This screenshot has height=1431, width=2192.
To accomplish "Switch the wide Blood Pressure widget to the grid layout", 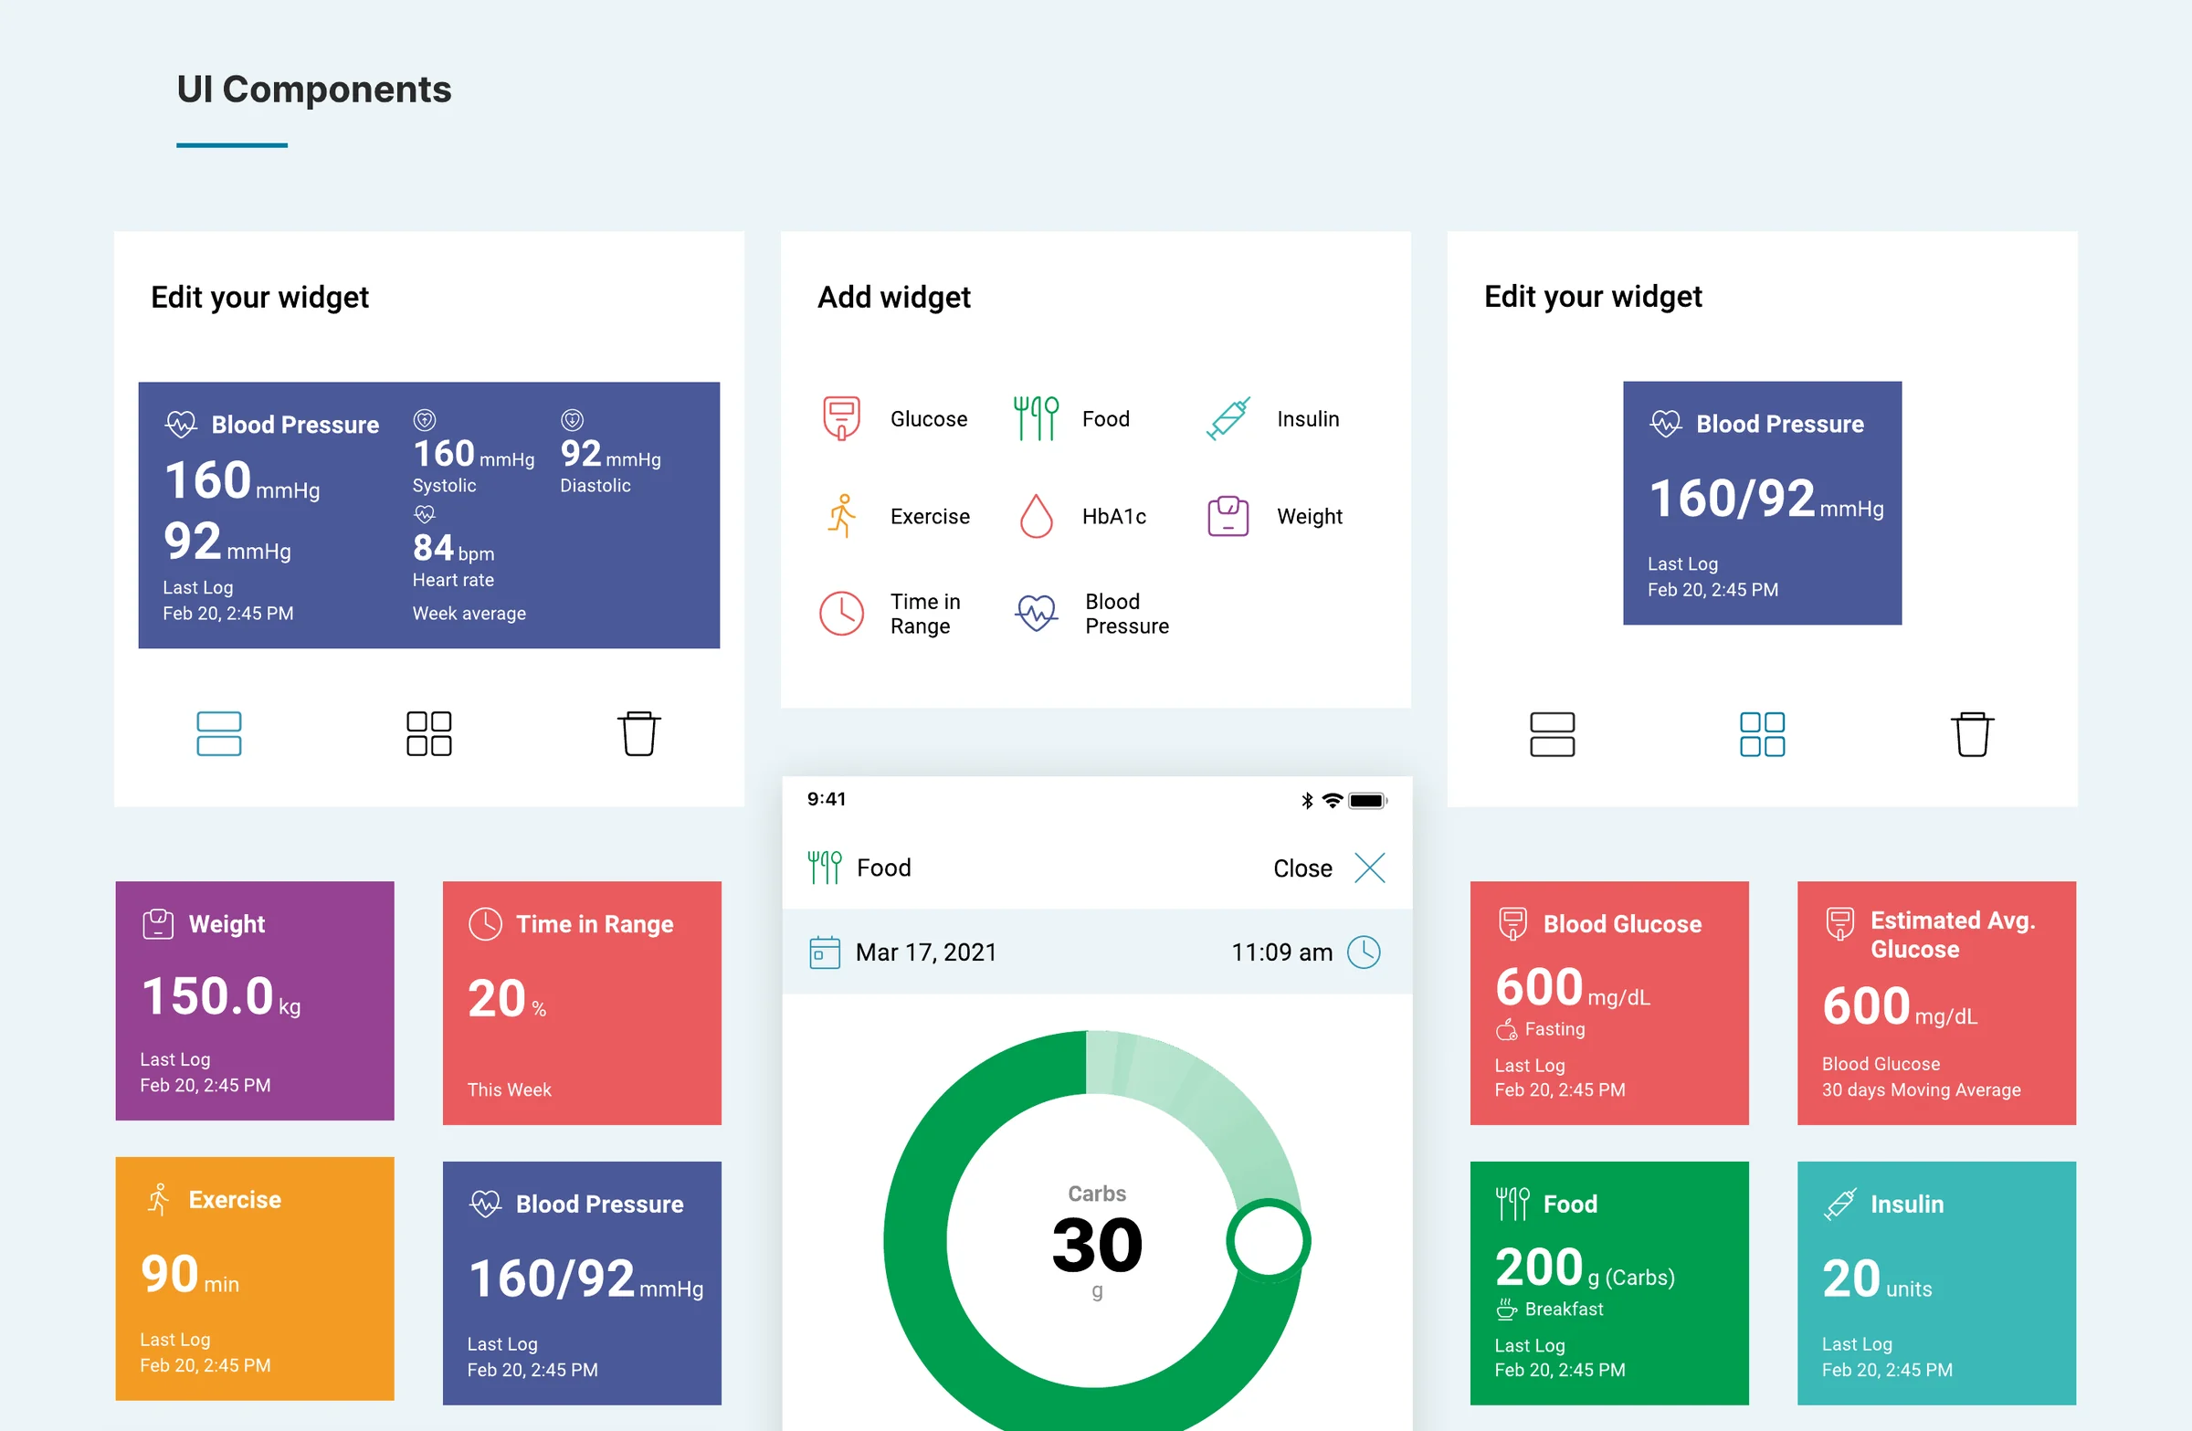I will (x=429, y=734).
